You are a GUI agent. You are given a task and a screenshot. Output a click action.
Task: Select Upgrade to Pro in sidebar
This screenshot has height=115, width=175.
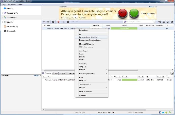[x=12, y=13]
